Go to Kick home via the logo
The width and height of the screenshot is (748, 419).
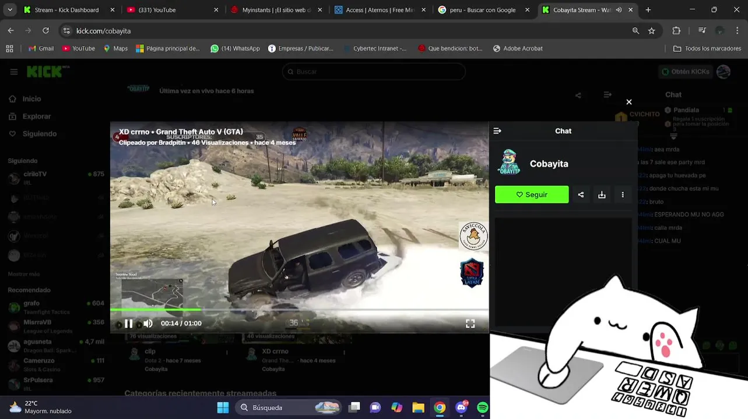point(45,72)
